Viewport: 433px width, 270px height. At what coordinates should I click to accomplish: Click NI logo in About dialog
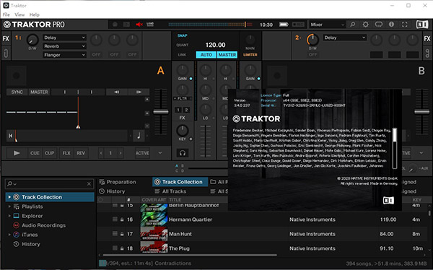point(388,201)
